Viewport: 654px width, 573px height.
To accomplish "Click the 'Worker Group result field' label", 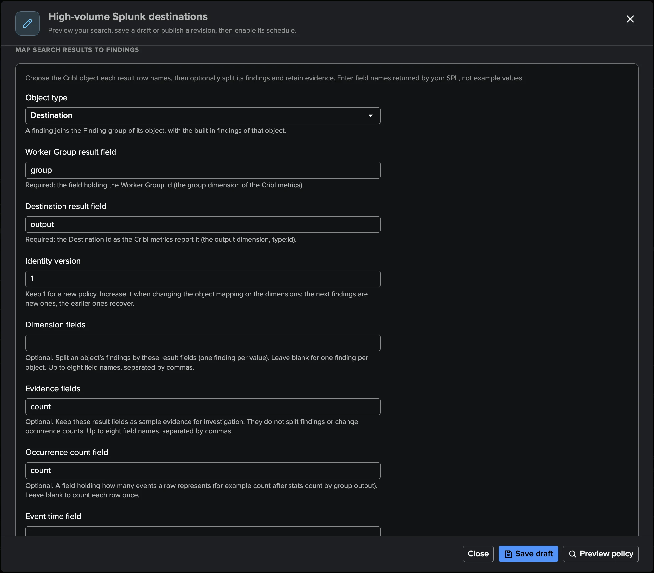I will 71,152.
